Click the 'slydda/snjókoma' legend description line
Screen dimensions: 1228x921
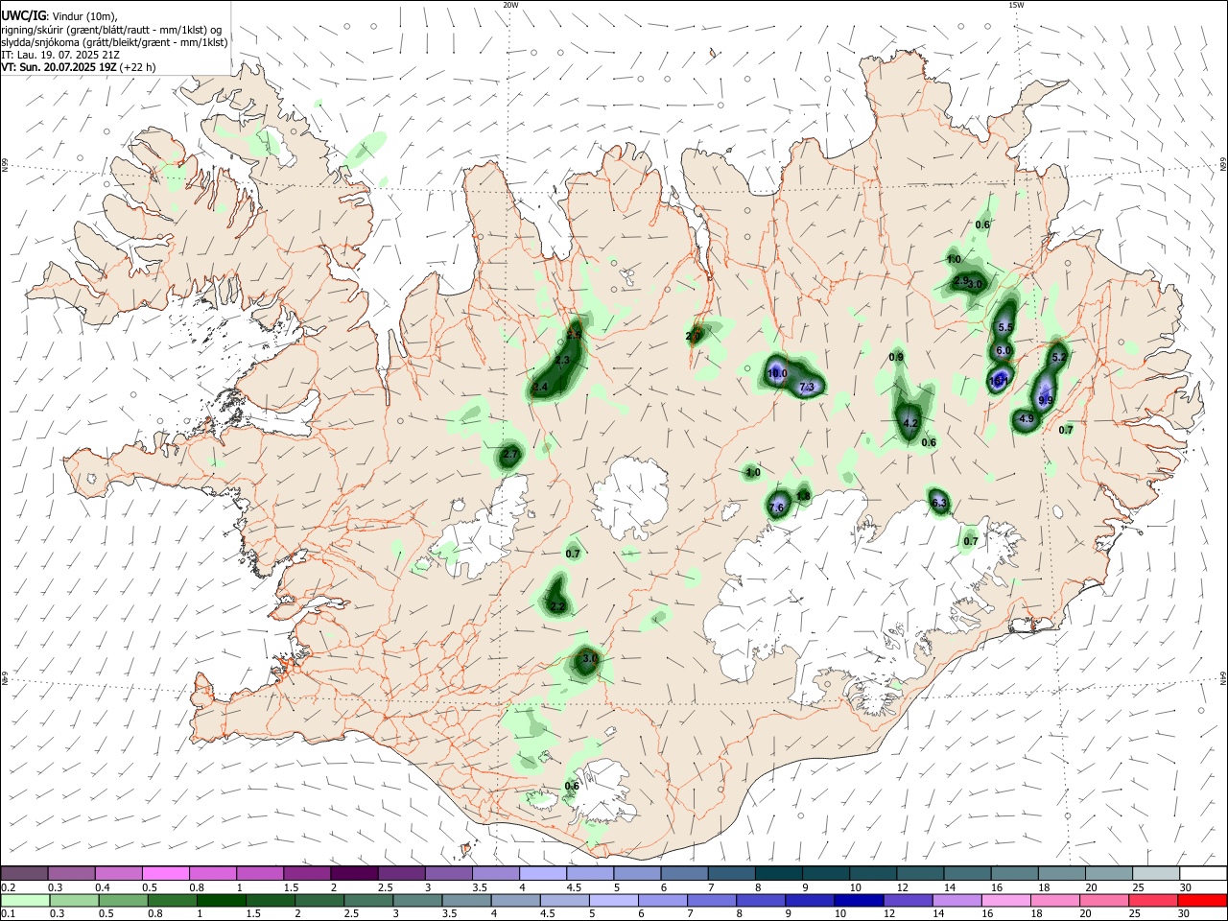pyautogui.click(x=114, y=42)
